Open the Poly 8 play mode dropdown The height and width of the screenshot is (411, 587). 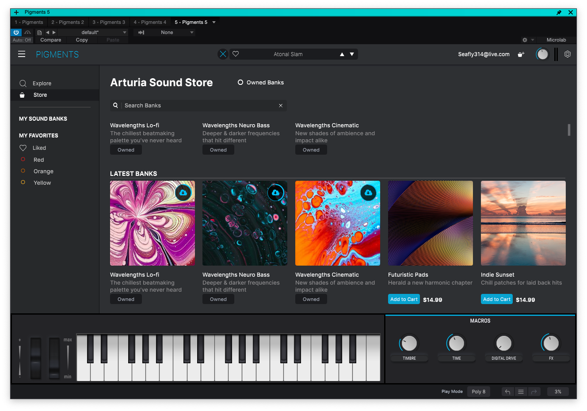(x=478, y=392)
